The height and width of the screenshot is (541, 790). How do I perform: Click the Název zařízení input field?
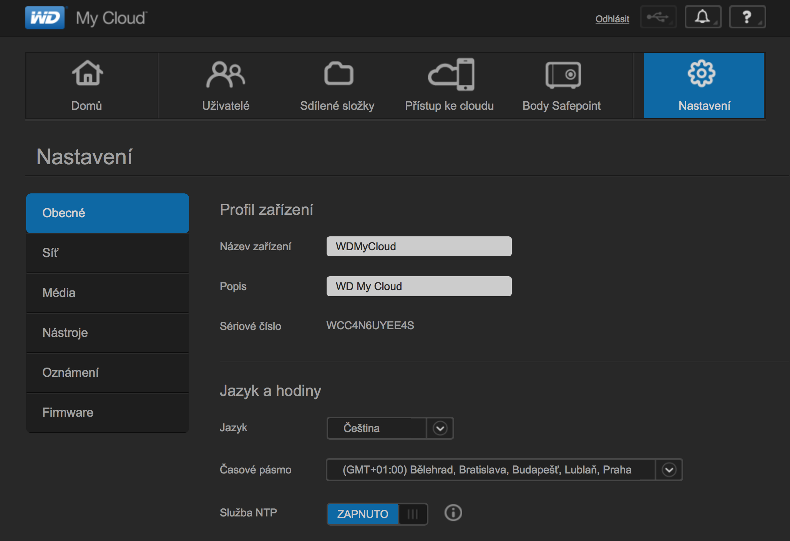(419, 246)
